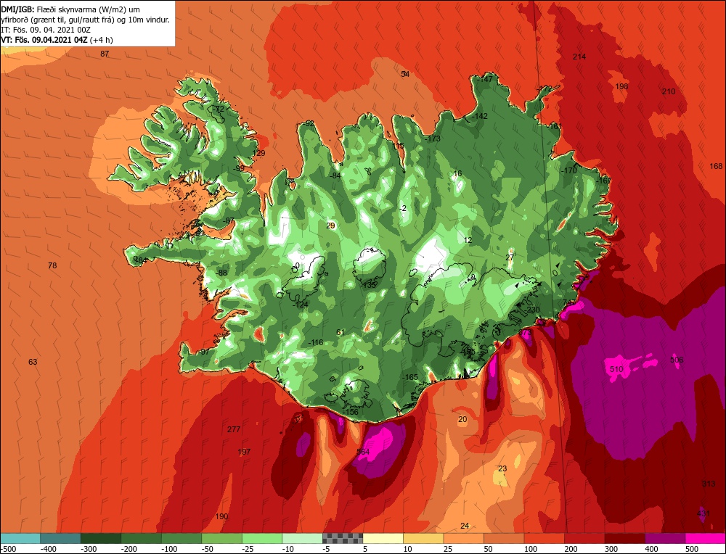Click the '(+4 h)' forecast offset text
The height and width of the screenshot is (554, 726).
point(101,40)
